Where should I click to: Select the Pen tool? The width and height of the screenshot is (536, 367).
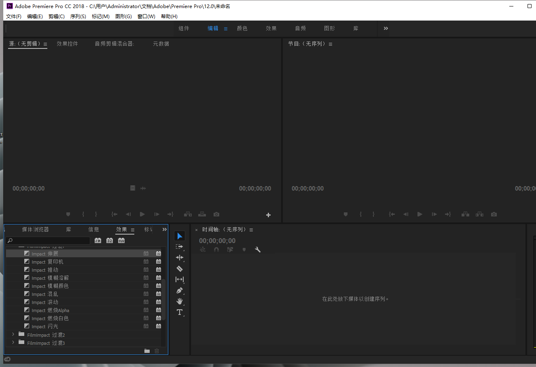click(180, 290)
